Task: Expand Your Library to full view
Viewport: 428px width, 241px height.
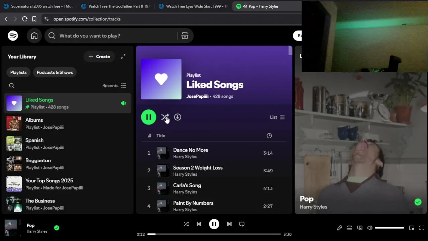Action: coord(123,57)
